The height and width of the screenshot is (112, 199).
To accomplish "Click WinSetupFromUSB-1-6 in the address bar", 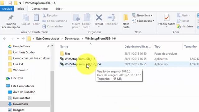I will [x=100, y=39].
